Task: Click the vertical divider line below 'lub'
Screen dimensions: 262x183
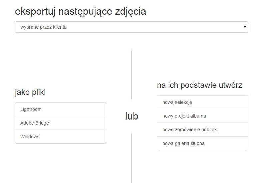Action: (x=131, y=158)
